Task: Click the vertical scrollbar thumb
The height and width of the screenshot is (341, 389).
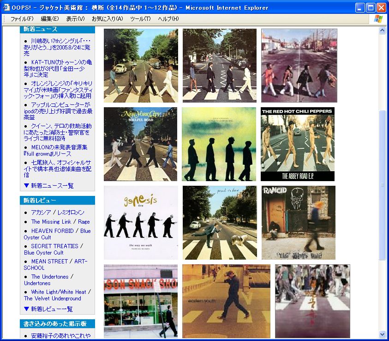Action: click(x=382, y=185)
